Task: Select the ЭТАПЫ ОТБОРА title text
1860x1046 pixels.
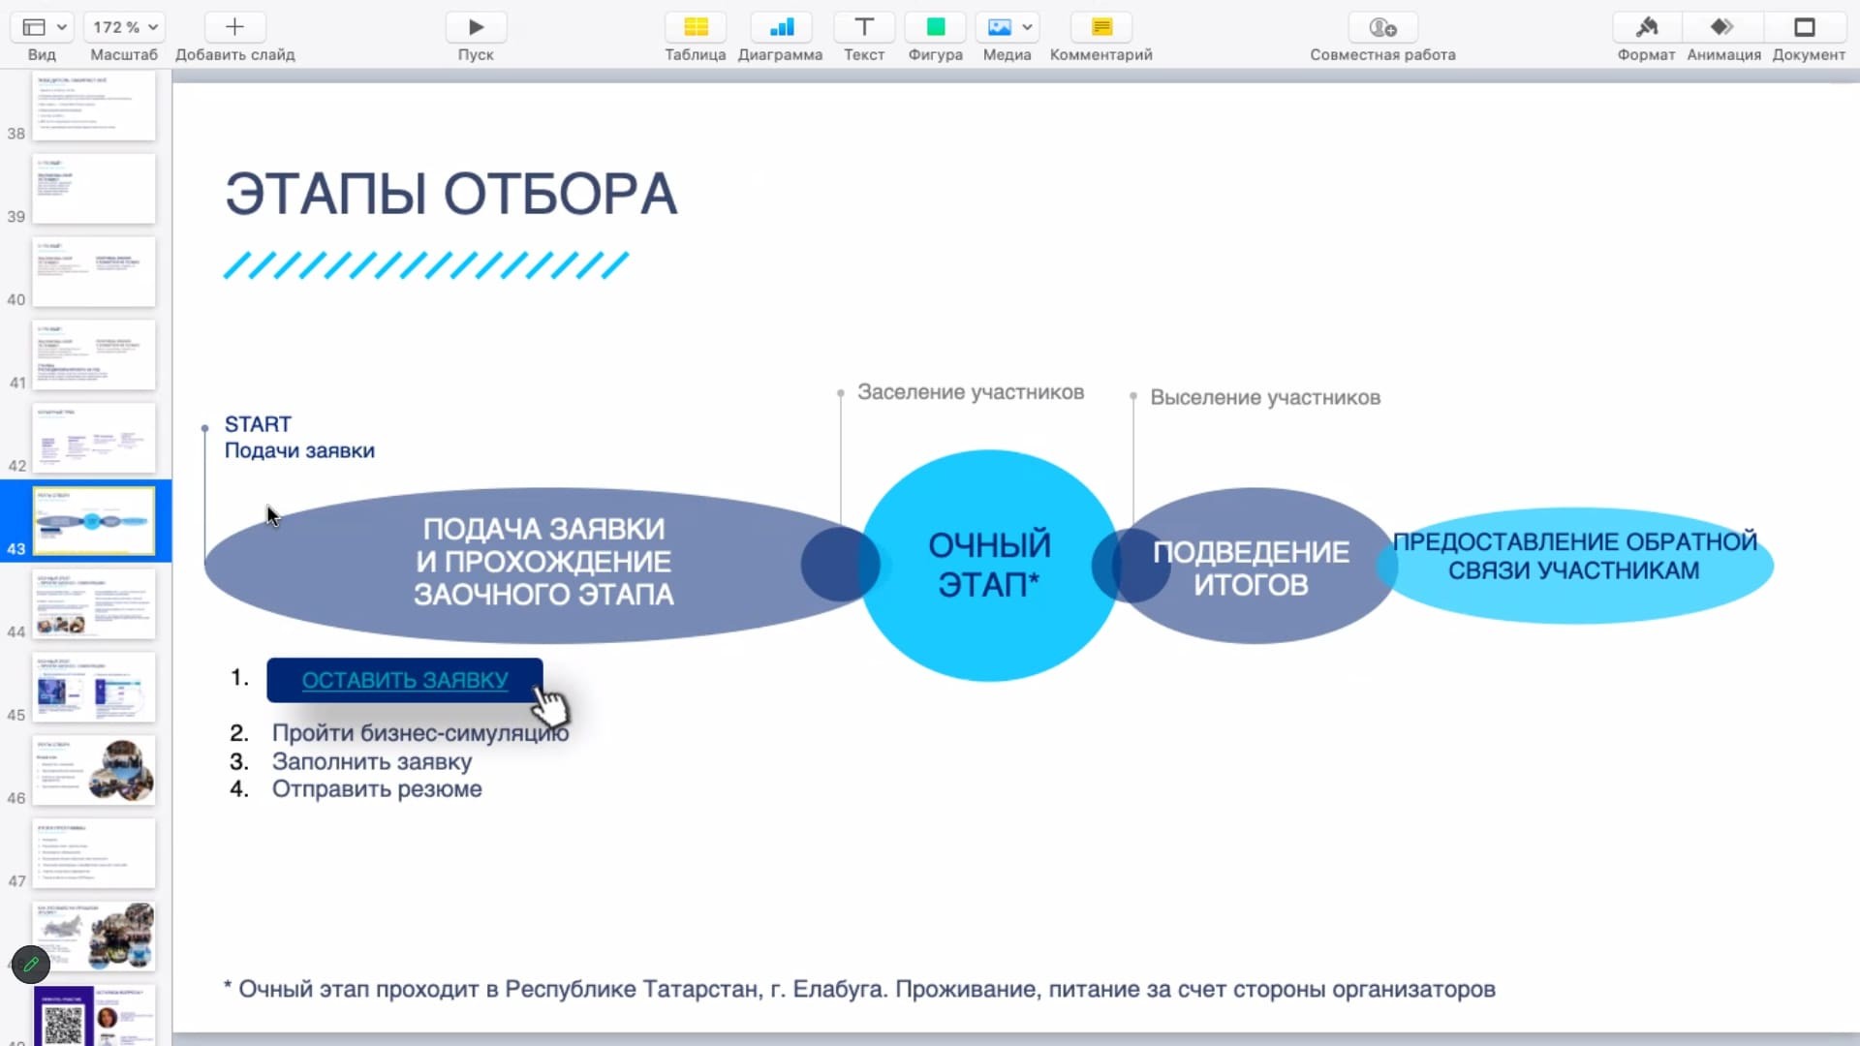Action: point(450,194)
